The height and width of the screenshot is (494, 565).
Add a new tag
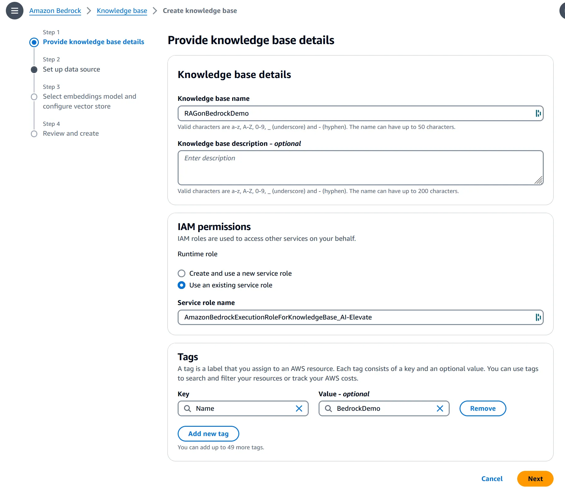coord(208,434)
